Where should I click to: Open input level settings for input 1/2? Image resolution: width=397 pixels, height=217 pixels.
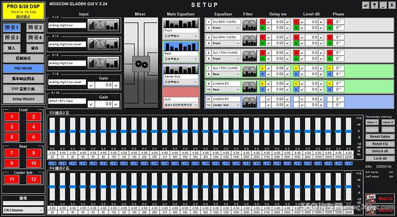point(91,25)
